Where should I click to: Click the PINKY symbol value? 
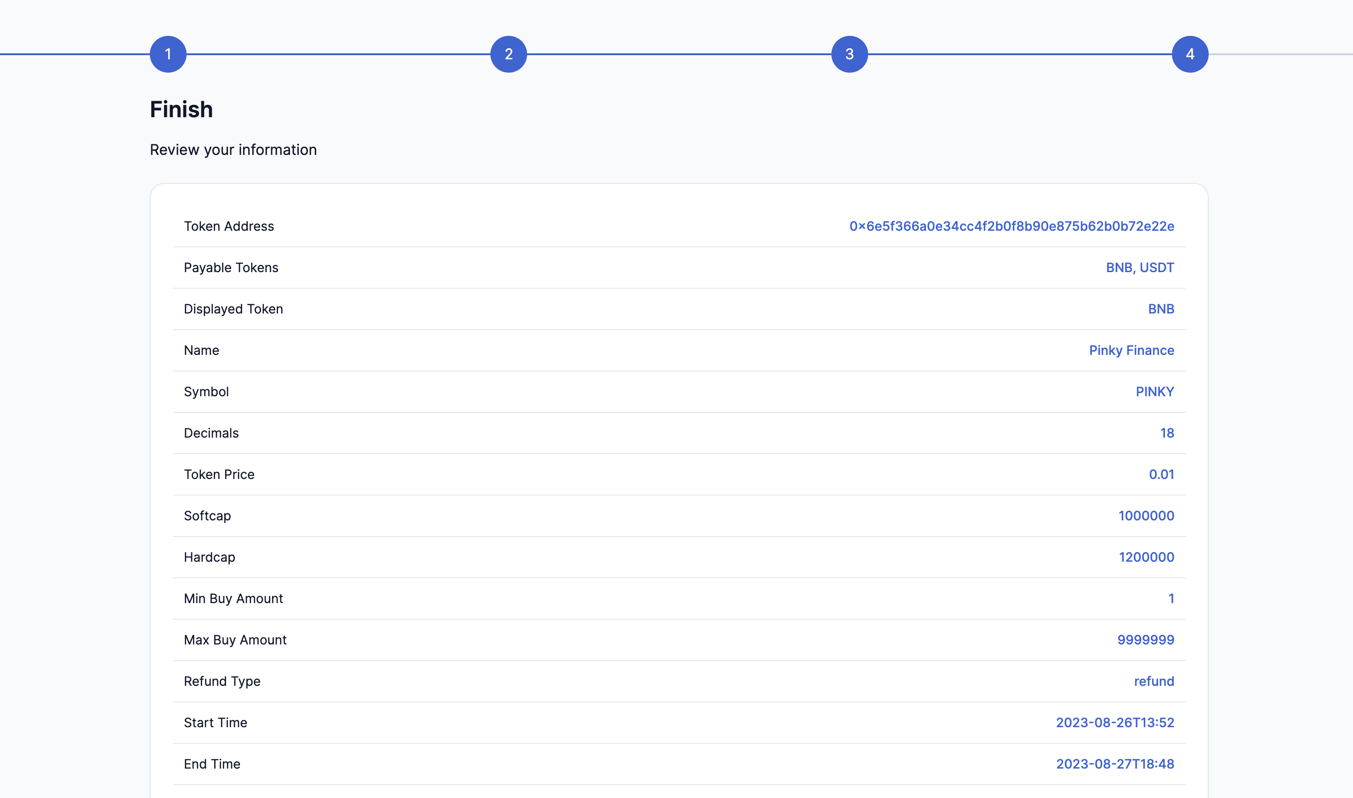[1154, 392]
